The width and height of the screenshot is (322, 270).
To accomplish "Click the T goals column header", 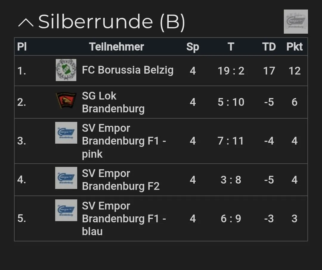I will click(x=230, y=46).
